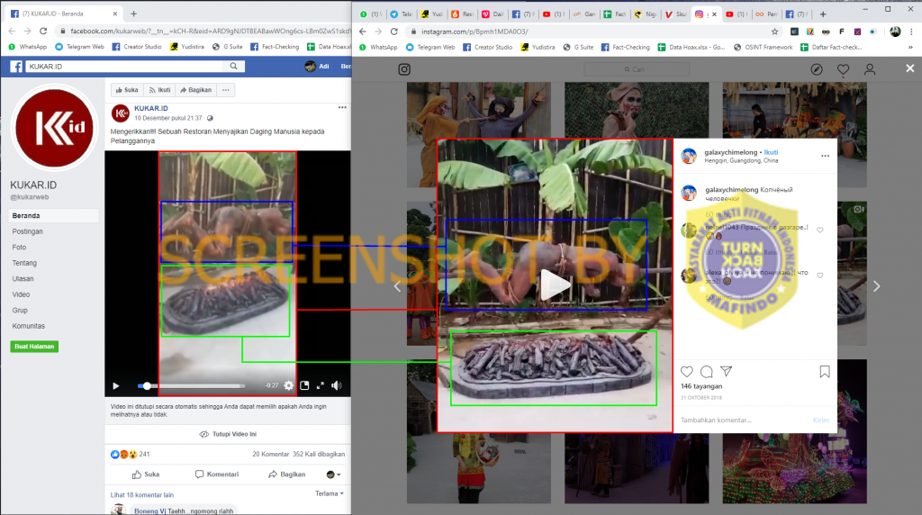Close the Instagram post overlay
The height and width of the screenshot is (515, 922).
(x=910, y=68)
